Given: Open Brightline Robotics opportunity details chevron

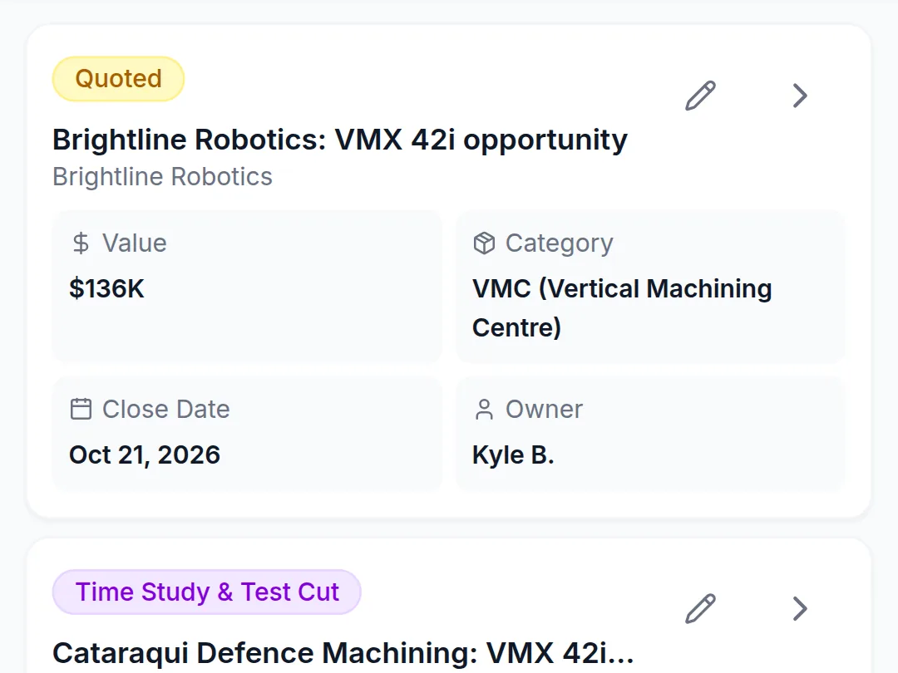Looking at the screenshot, I should pyautogui.click(x=800, y=96).
